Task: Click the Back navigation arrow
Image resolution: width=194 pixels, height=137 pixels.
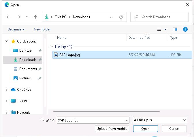Action: point(8,17)
